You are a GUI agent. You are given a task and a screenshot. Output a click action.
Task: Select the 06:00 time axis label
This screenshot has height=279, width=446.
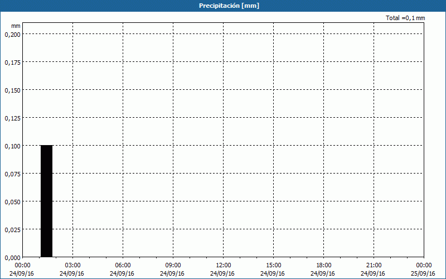123,265
